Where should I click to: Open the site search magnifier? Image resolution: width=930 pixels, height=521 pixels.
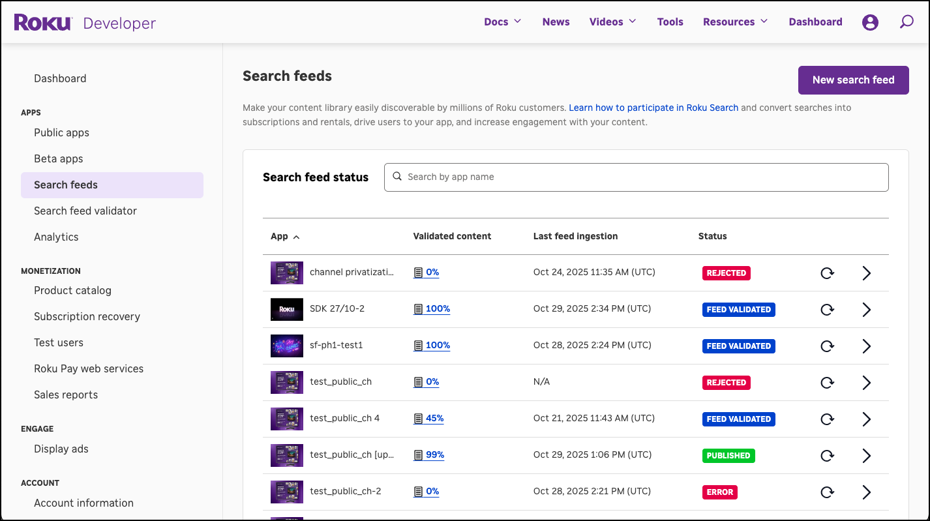click(x=907, y=22)
